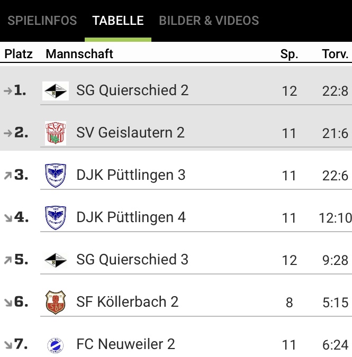Screen dimensions: 352x357
Task: Click the Torv. column header
Action: tap(335, 54)
